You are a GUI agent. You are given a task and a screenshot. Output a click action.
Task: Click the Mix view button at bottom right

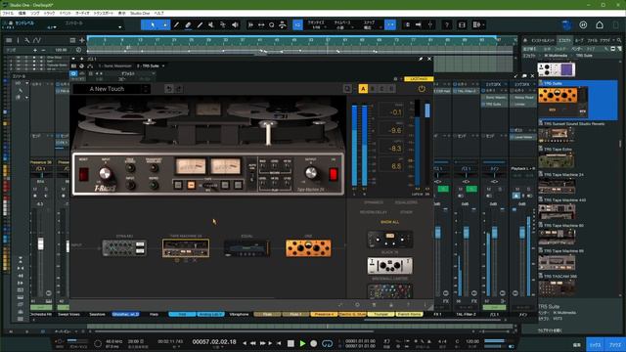click(596, 345)
